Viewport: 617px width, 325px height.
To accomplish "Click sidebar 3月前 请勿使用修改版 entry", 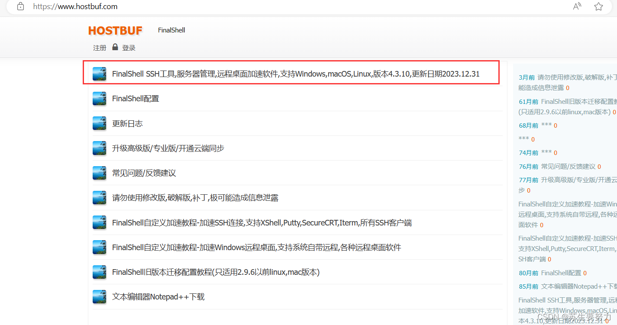I will coord(568,82).
